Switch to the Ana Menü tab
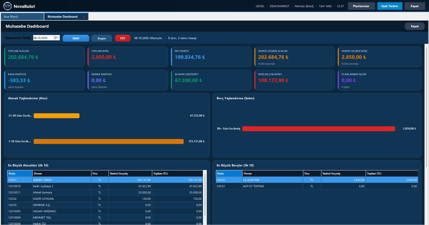The width and height of the screenshot is (429, 225). tap(22, 17)
